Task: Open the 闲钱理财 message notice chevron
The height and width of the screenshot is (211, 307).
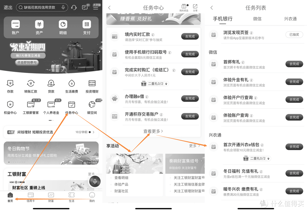Action: 94,132
